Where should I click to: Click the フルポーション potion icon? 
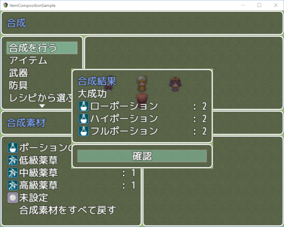83,131
